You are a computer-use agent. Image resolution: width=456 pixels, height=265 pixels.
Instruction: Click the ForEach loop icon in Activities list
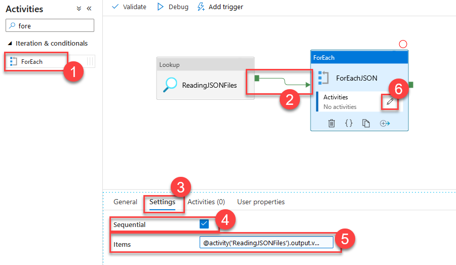tap(13, 62)
